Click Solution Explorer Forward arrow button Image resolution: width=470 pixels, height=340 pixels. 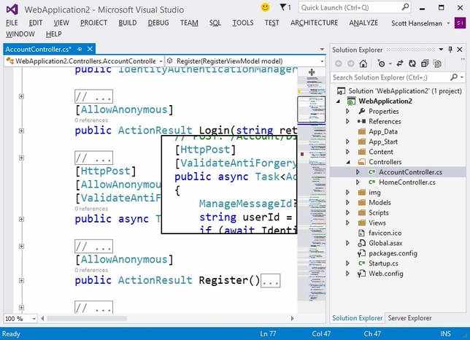pos(351,63)
